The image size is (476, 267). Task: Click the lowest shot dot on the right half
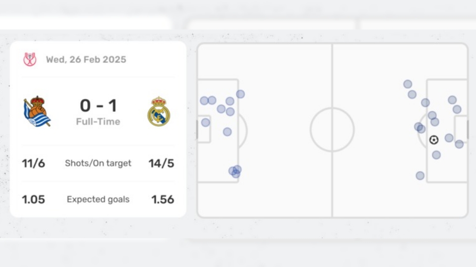point(420,175)
